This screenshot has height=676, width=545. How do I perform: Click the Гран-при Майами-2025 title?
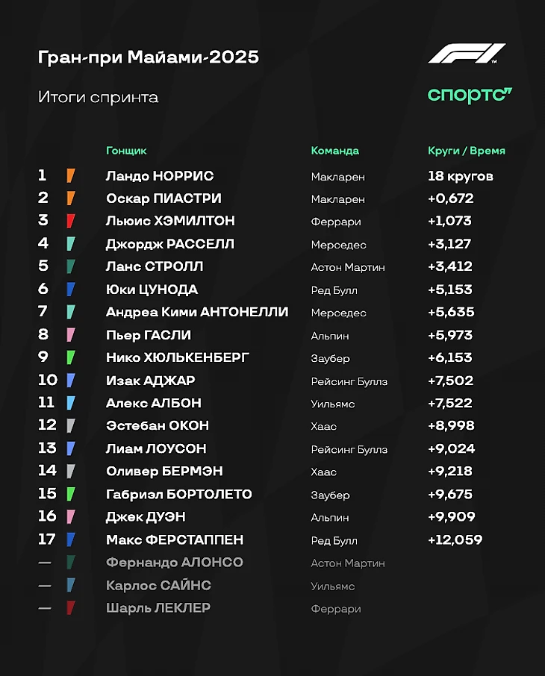coord(148,57)
